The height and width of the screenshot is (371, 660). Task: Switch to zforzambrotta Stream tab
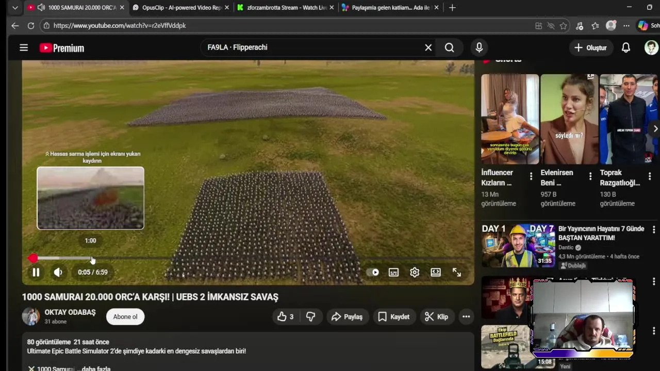coord(286,8)
